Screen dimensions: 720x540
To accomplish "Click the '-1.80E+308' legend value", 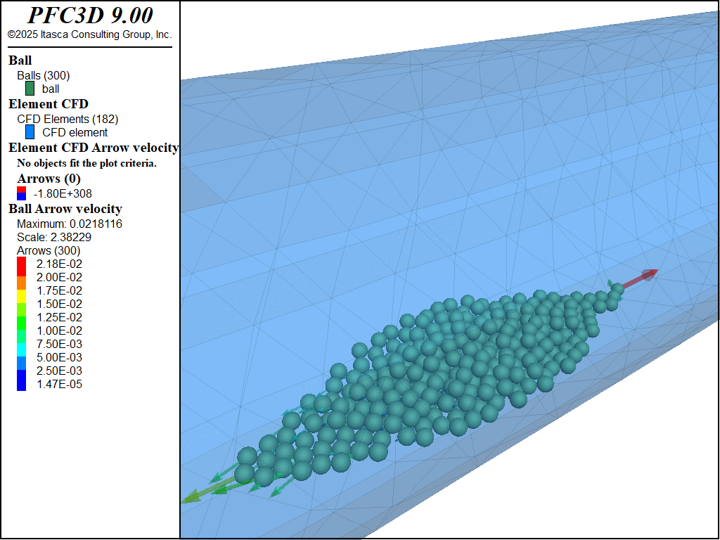I will click(63, 194).
